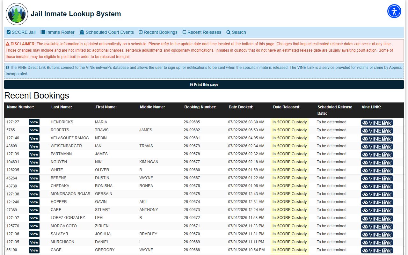Image resolution: width=408 pixels, height=255 pixels.
Task: Open the VINELink for WHITE
Action: tap(377, 170)
